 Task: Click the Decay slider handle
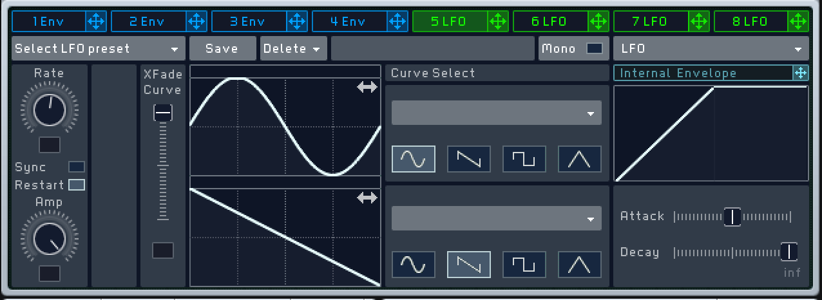click(789, 252)
